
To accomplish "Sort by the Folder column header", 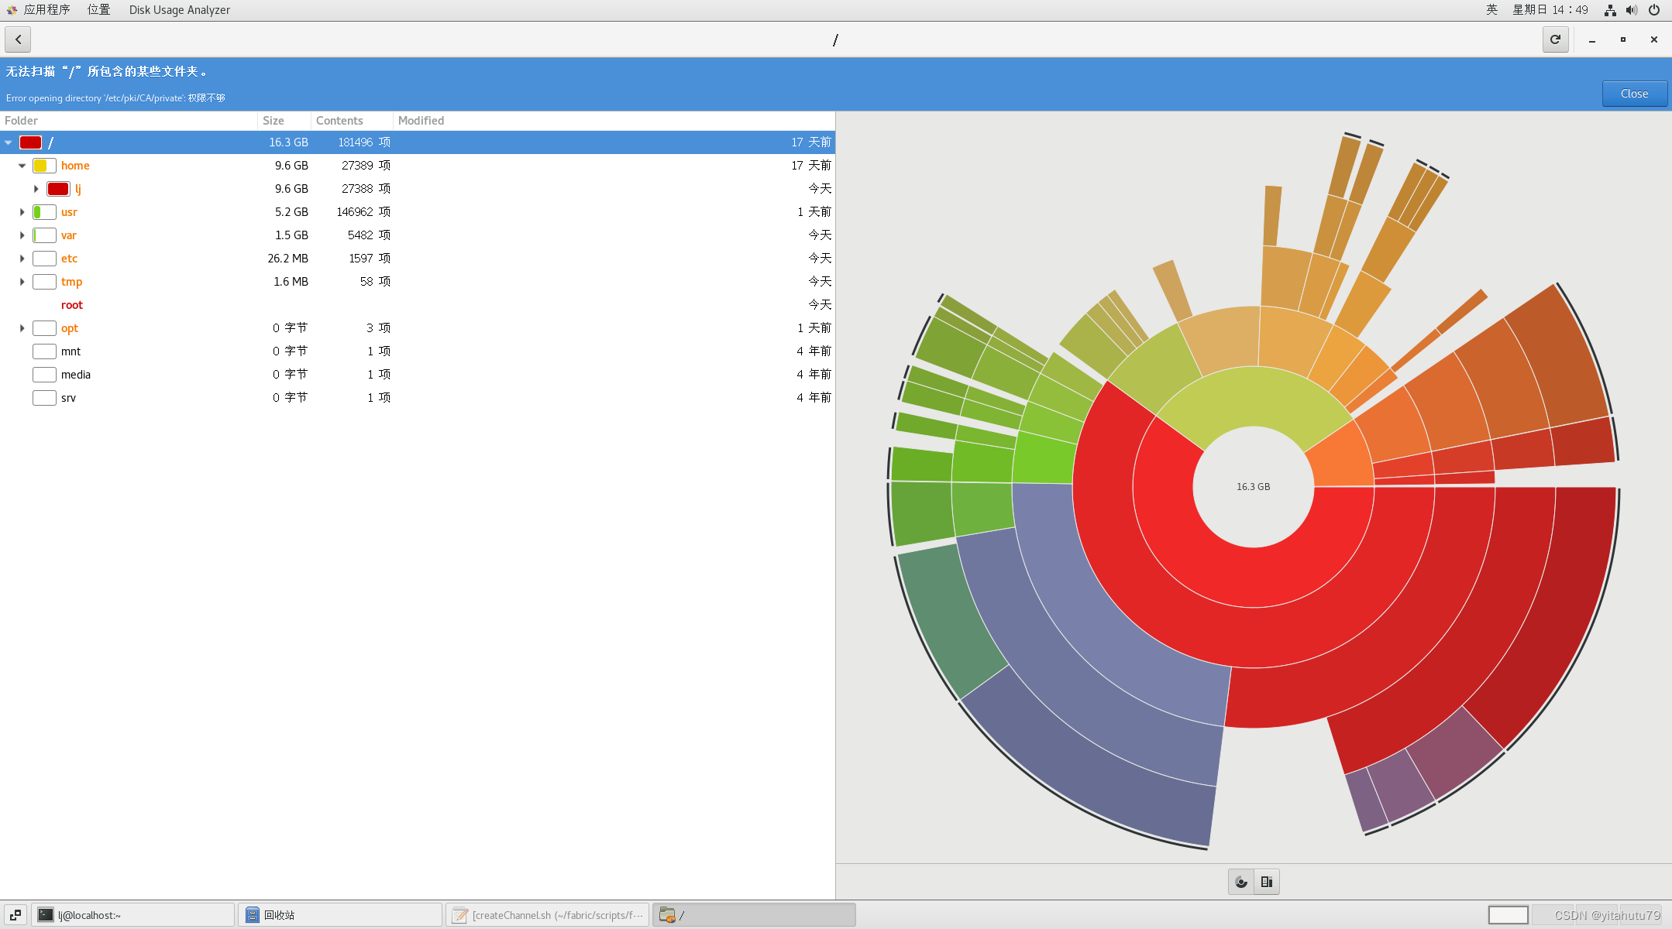I will pyautogui.click(x=129, y=121).
